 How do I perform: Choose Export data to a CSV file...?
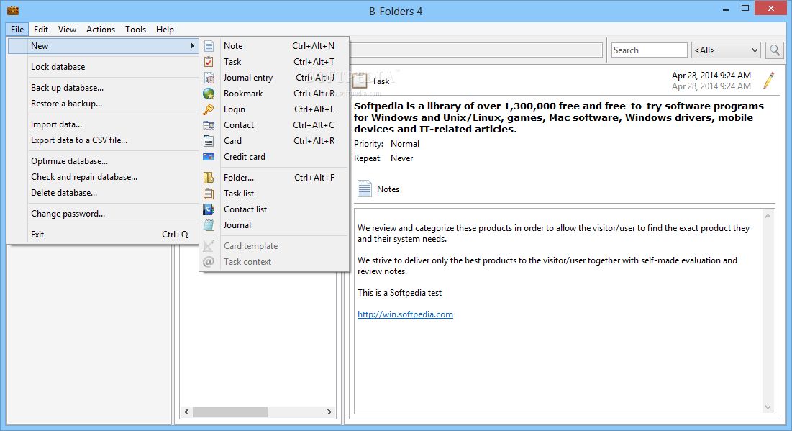point(103,140)
